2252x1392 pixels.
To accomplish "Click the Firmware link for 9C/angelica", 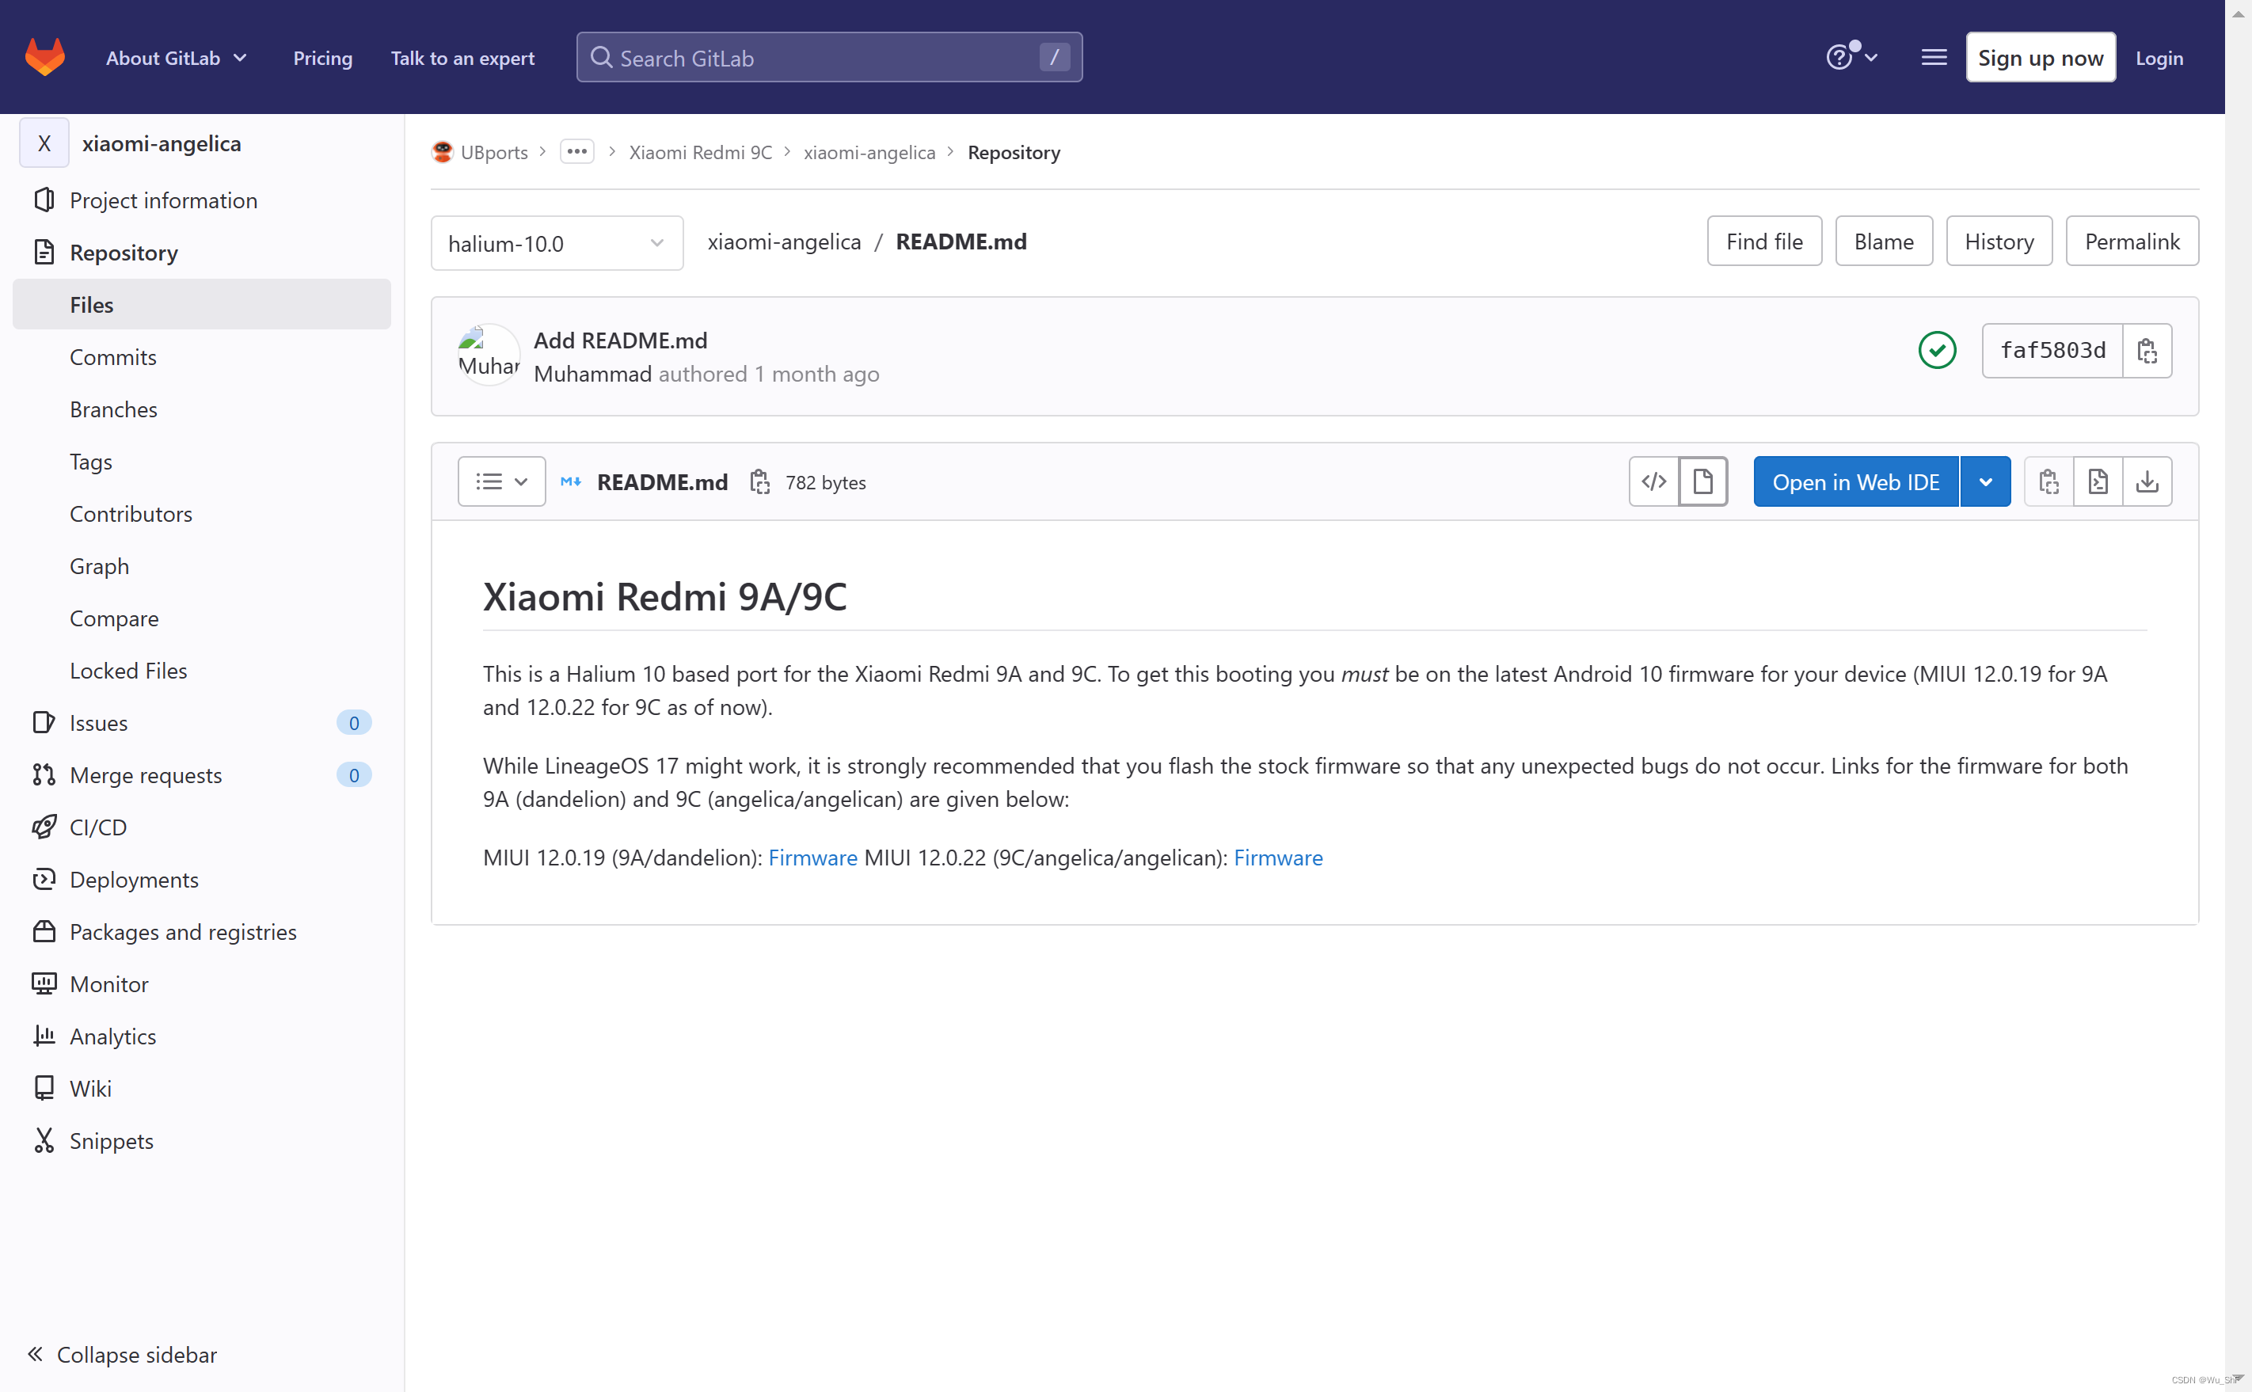I will (1279, 858).
